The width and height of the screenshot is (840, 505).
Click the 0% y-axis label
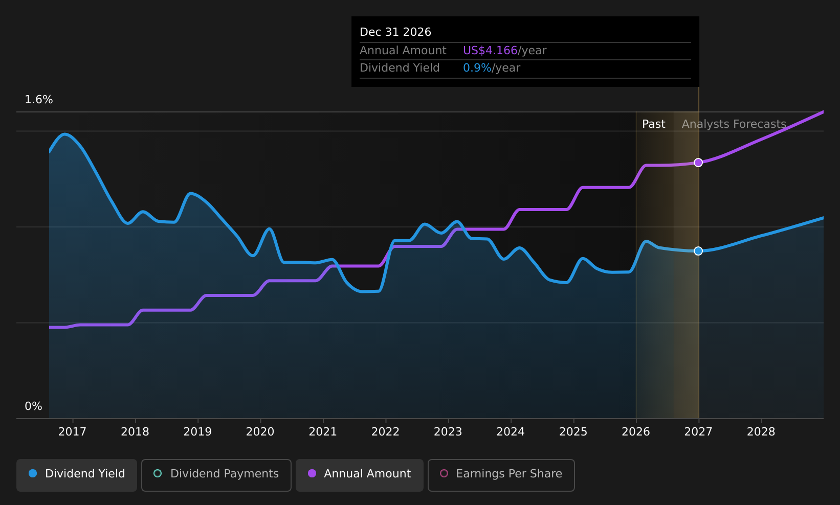point(33,406)
